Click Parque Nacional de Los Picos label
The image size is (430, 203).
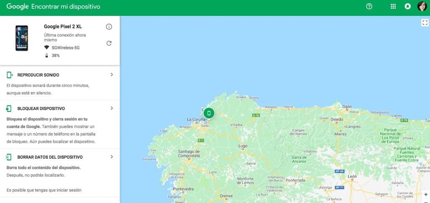pyautogui.click(x=391, y=136)
